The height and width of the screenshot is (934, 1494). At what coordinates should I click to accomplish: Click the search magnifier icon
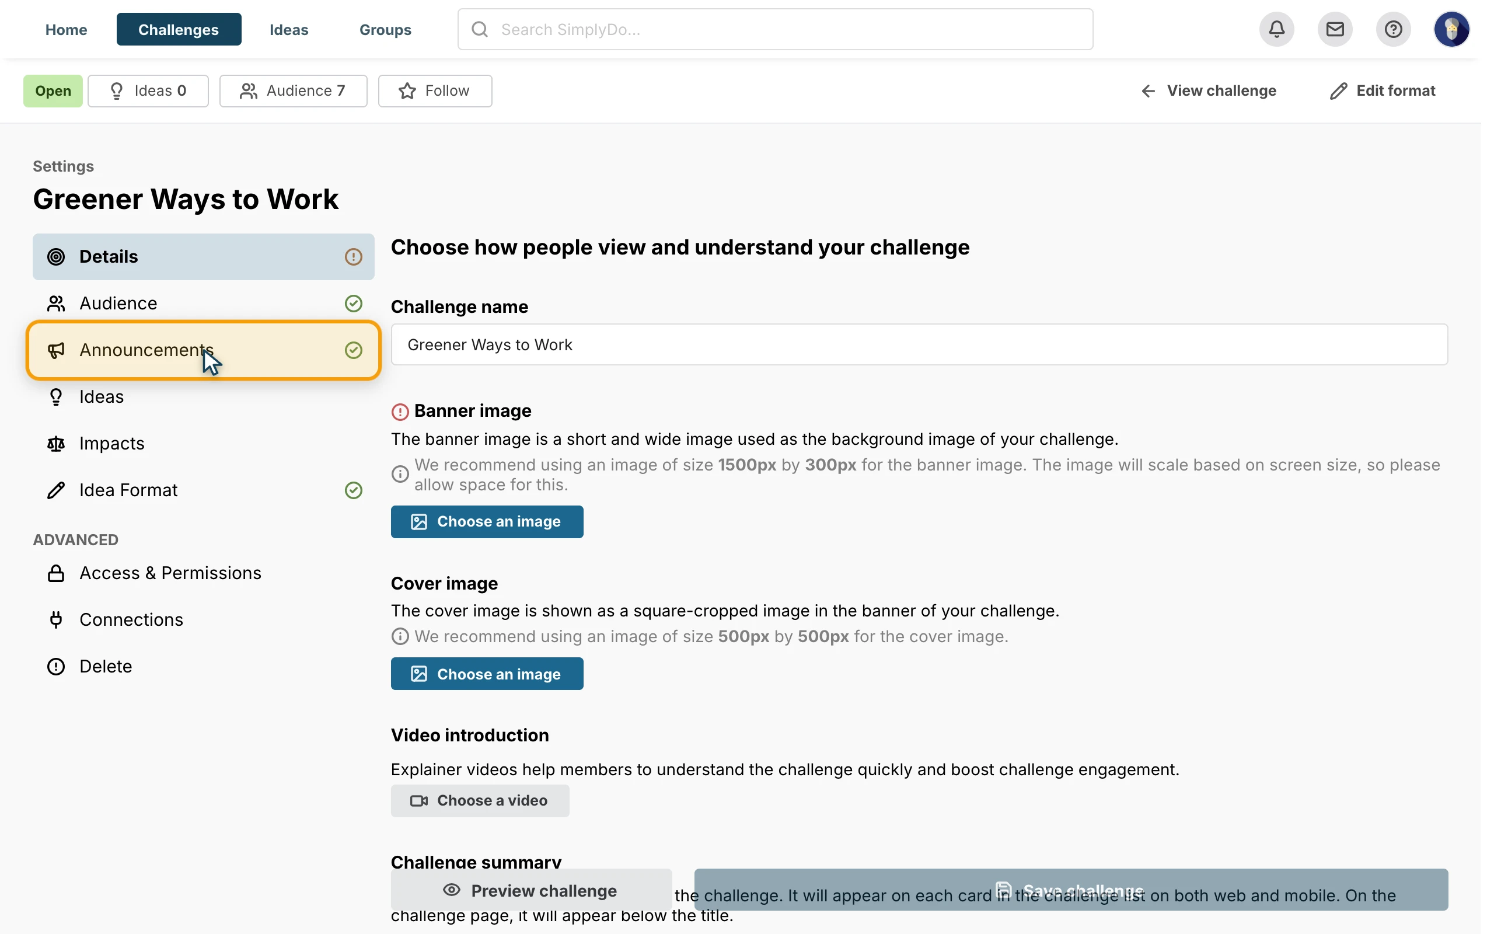point(480,29)
